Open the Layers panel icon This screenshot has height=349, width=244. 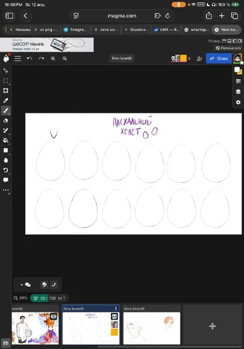(x=239, y=92)
